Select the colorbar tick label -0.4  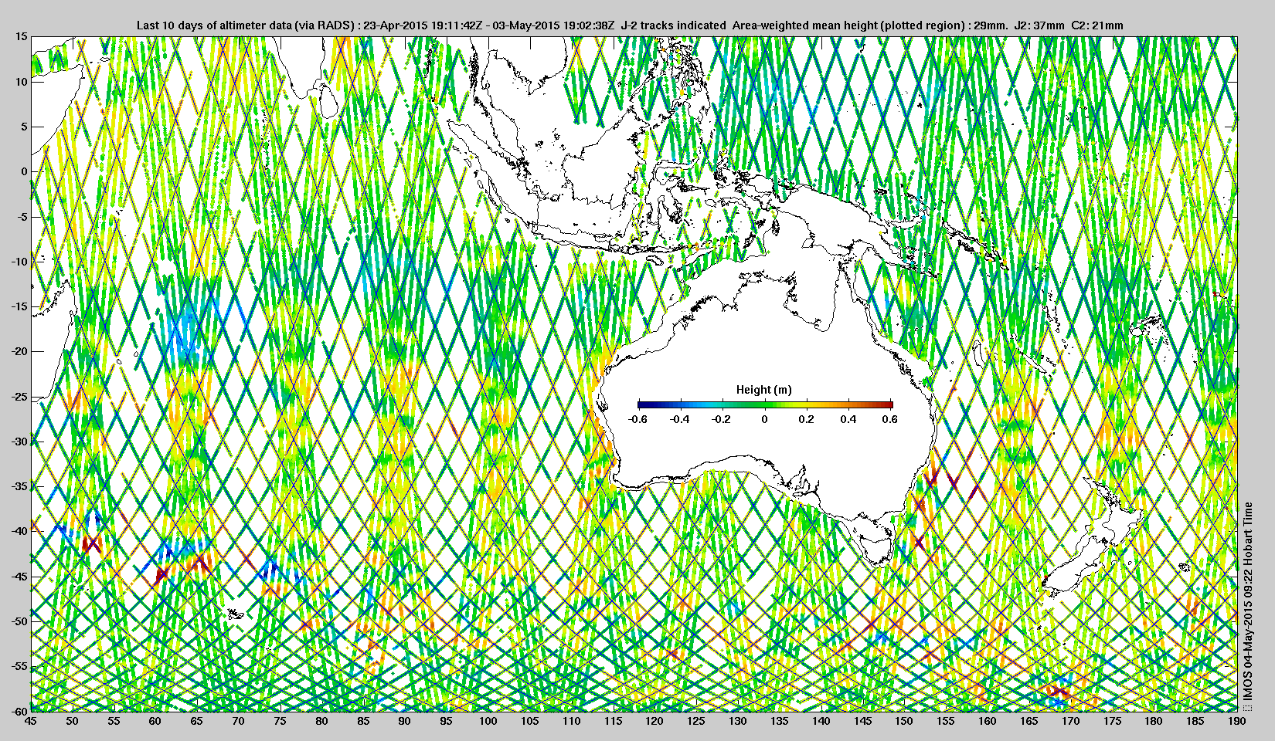coord(680,419)
